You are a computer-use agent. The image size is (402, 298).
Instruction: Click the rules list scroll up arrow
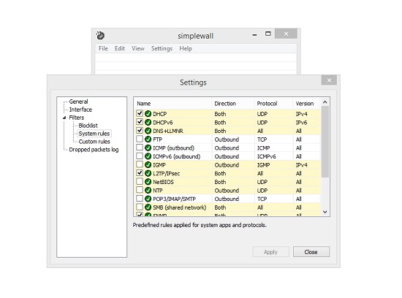(325, 102)
